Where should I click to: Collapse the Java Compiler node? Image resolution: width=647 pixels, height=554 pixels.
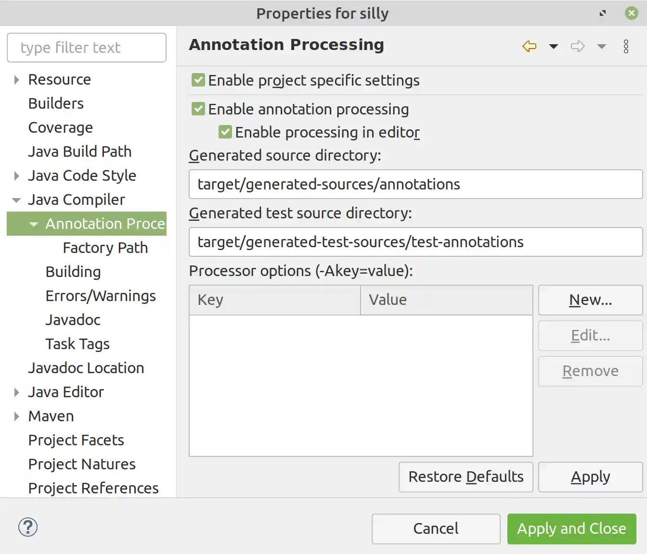17,200
